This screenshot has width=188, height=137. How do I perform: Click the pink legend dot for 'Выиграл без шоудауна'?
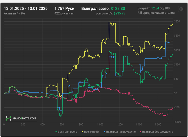coord(140,132)
